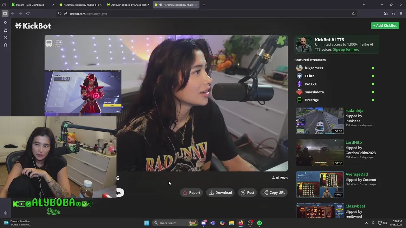
Task: Open Firefox View tab list icon
Action: (x=4, y=5)
